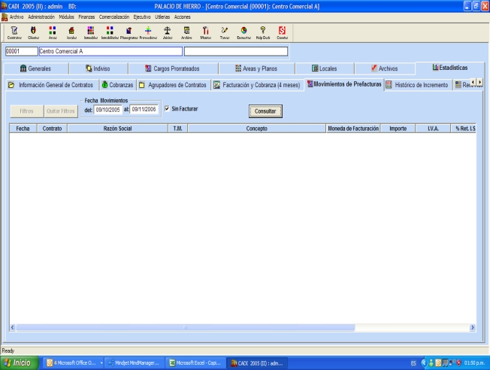
Task: Launch the Help Desk toolbar icon
Action: tap(263, 31)
